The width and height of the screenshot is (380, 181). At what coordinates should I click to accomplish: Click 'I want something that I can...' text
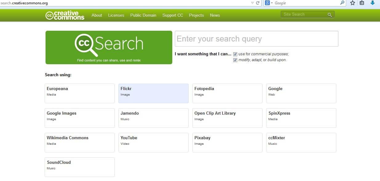[x=203, y=54]
